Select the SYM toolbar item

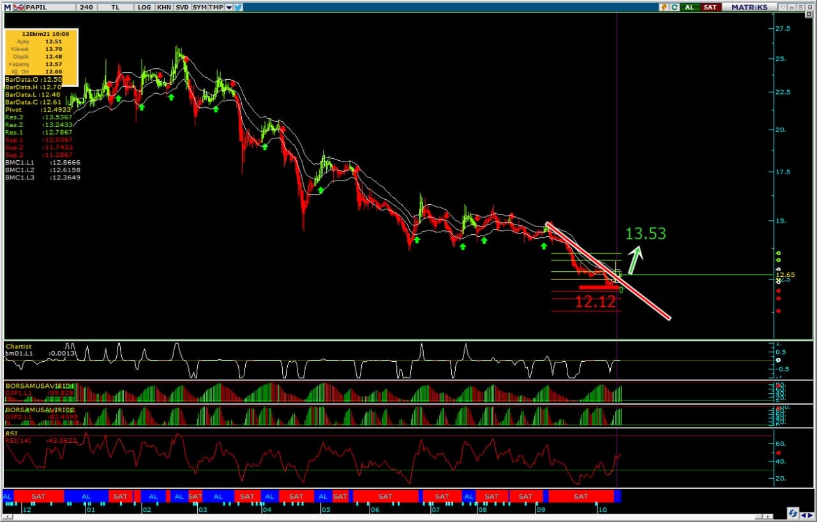(200, 7)
